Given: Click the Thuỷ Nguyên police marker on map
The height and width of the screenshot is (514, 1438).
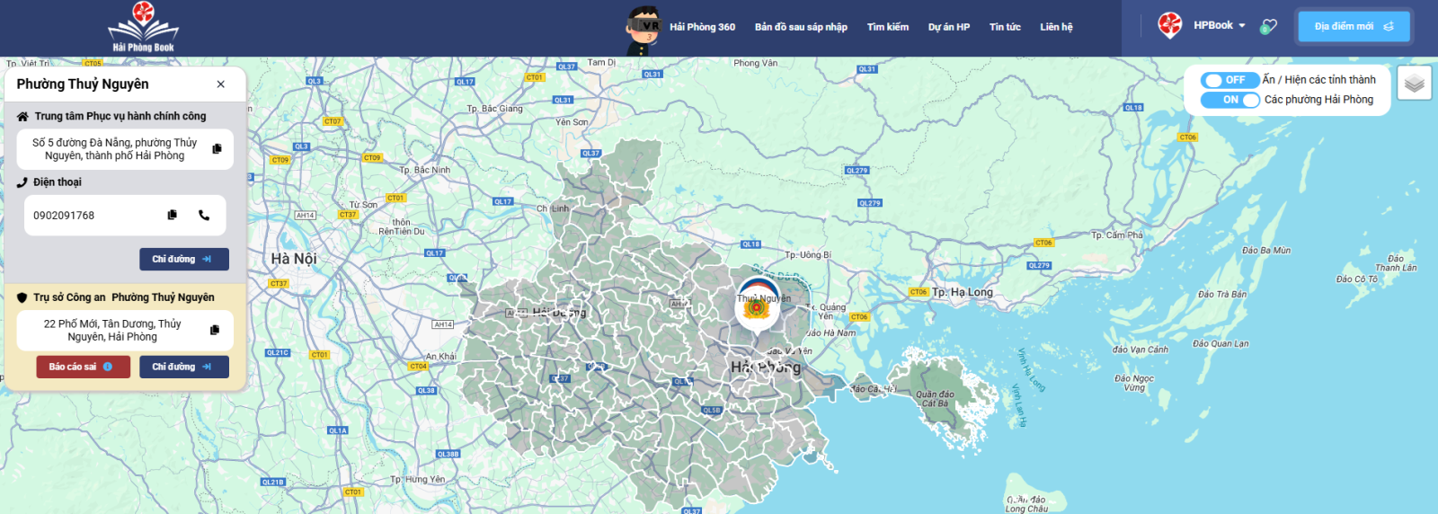Looking at the screenshot, I should pyautogui.click(x=757, y=307).
